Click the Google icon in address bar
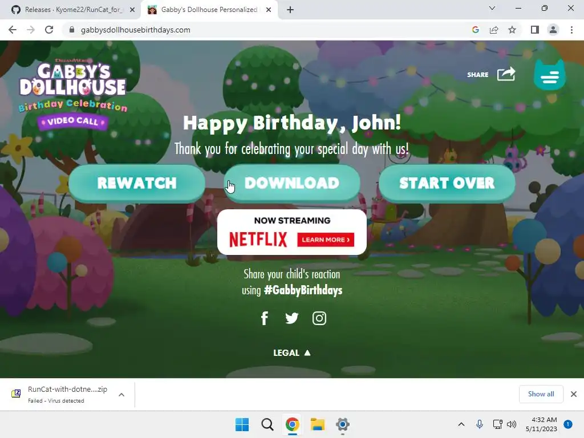 click(475, 30)
